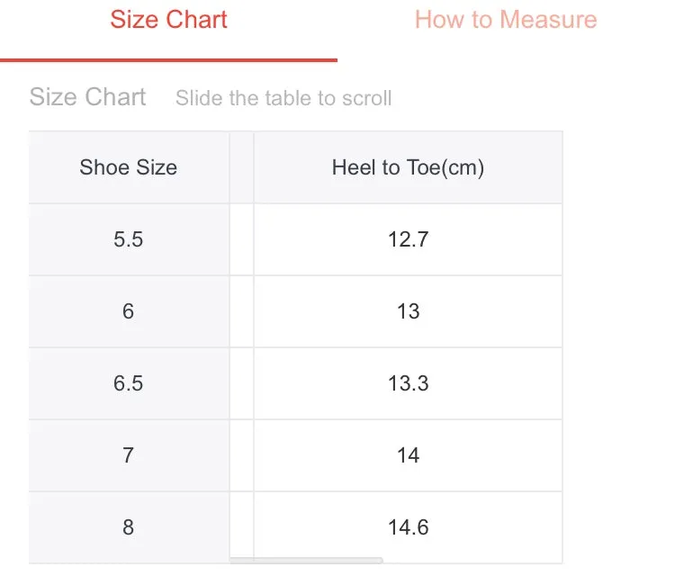The height and width of the screenshot is (576, 675).
Task: Click the red underline beneath Size Chart tab
Action: (168, 60)
